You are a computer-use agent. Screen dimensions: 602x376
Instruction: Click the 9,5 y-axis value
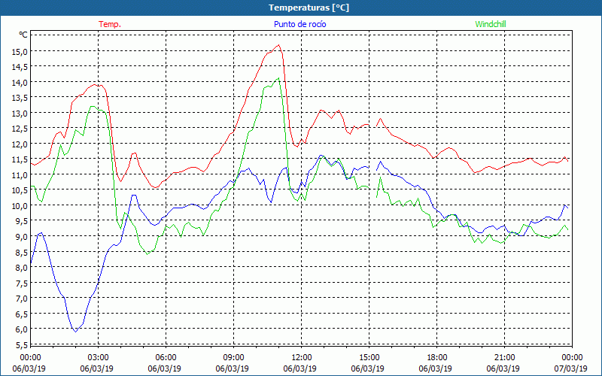(x=22, y=221)
